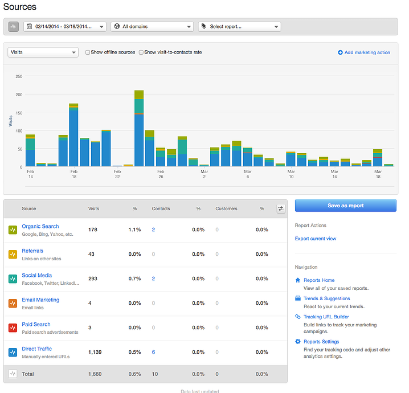Image resolution: width=409 pixels, height=393 pixels.
Task: Click the chart bar above Mar 18
Action: [x=378, y=158]
